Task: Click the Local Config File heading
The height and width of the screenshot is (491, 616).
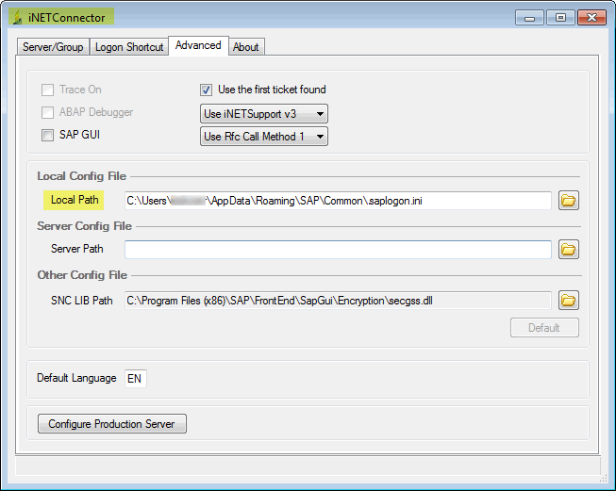Action: tap(82, 176)
